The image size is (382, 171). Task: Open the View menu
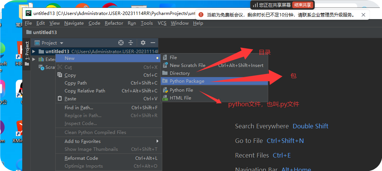pos(54,23)
